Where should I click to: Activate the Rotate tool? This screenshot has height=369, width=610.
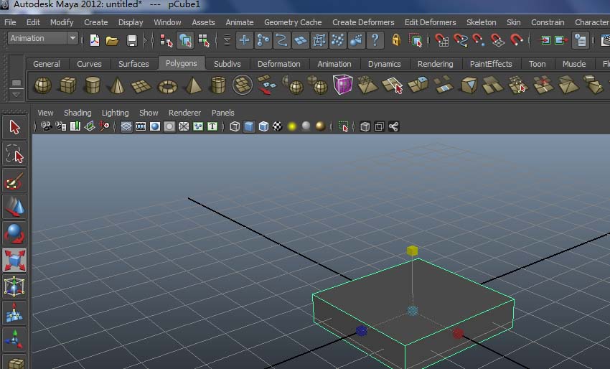(14, 233)
